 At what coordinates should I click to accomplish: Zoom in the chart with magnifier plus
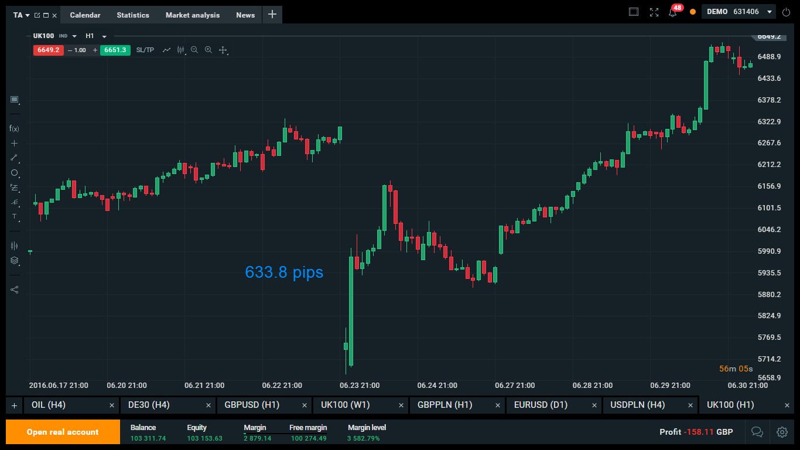[208, 50]
